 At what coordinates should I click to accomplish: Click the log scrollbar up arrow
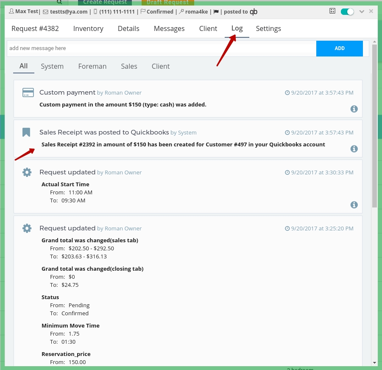[374, 42]
